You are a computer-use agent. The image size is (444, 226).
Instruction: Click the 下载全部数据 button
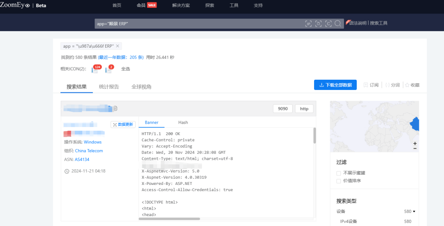coord(335,85)
